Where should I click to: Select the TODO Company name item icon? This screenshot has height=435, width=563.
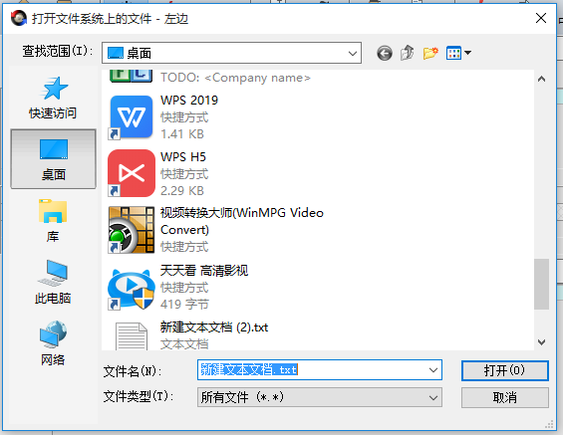pyautogui.click(x=132, y=76)
